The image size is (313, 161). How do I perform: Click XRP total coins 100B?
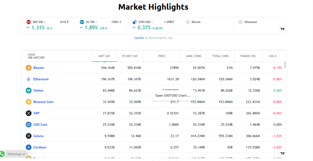[x=229, y=113]
